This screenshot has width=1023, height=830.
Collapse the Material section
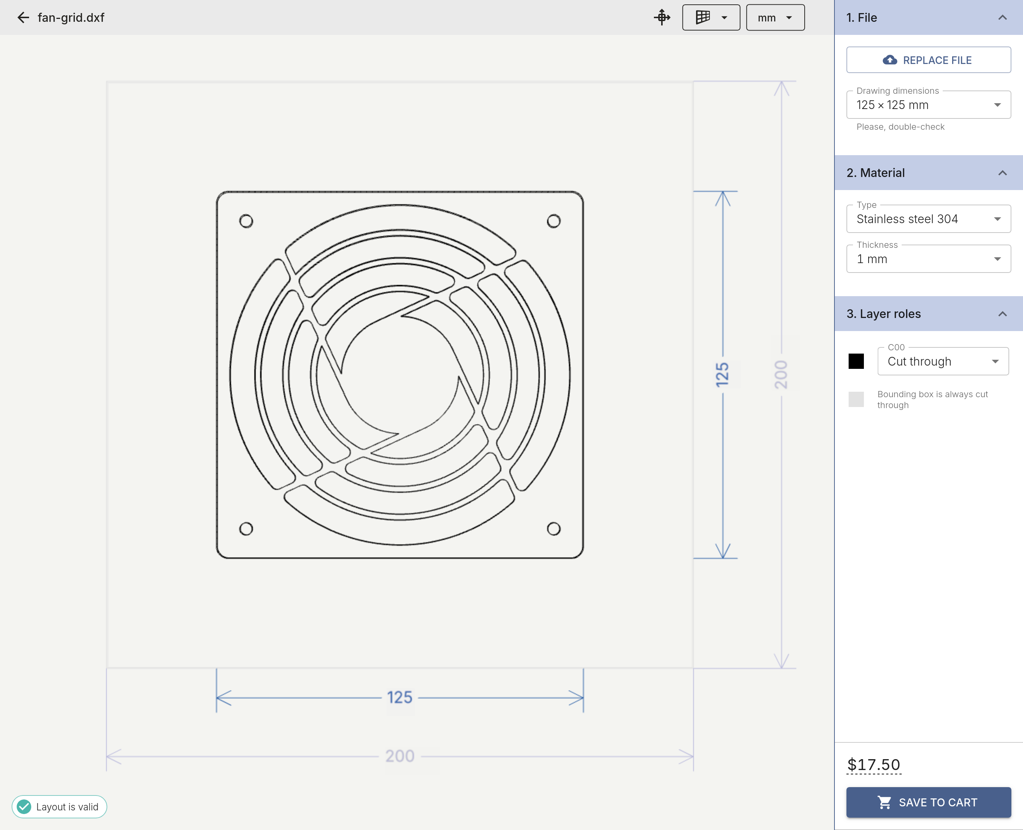coord(1002,173)
